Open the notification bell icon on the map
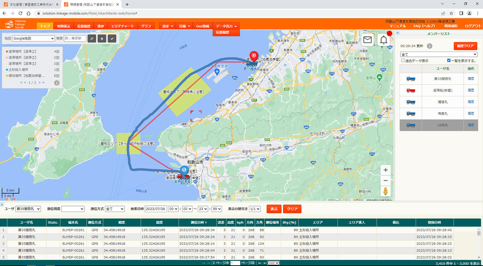Viewport: 483px width, 266px height. (x=384, y=40)
